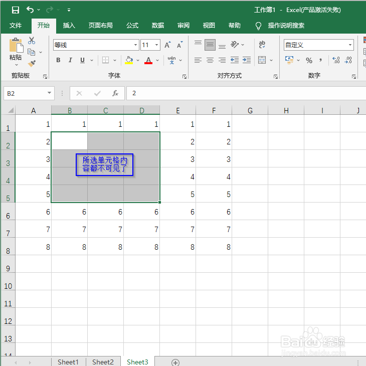The height and width of the screenshot is (366, 366).
Task: Undo the last action
Action: [x=30, y=10]
